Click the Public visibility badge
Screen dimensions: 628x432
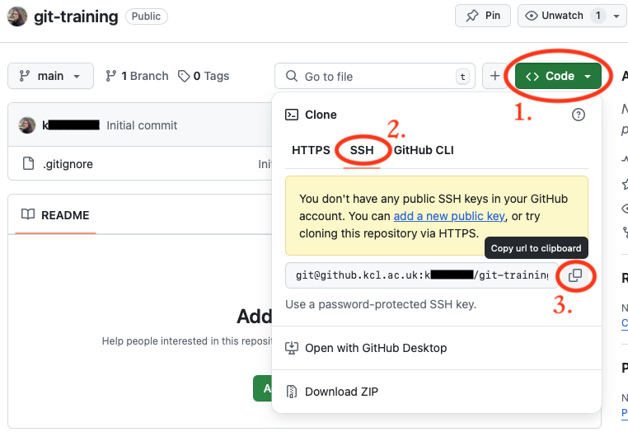coord(146,16)
